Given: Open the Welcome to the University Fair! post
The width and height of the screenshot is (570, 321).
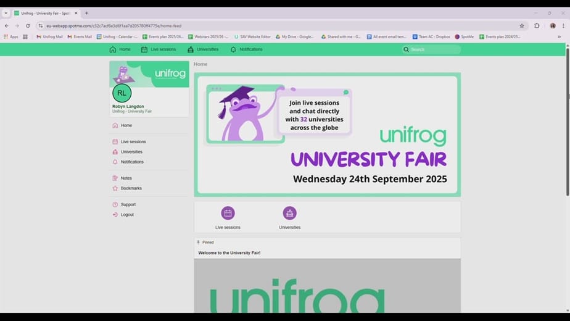Looking at the screenshot, I should point(229,253).
